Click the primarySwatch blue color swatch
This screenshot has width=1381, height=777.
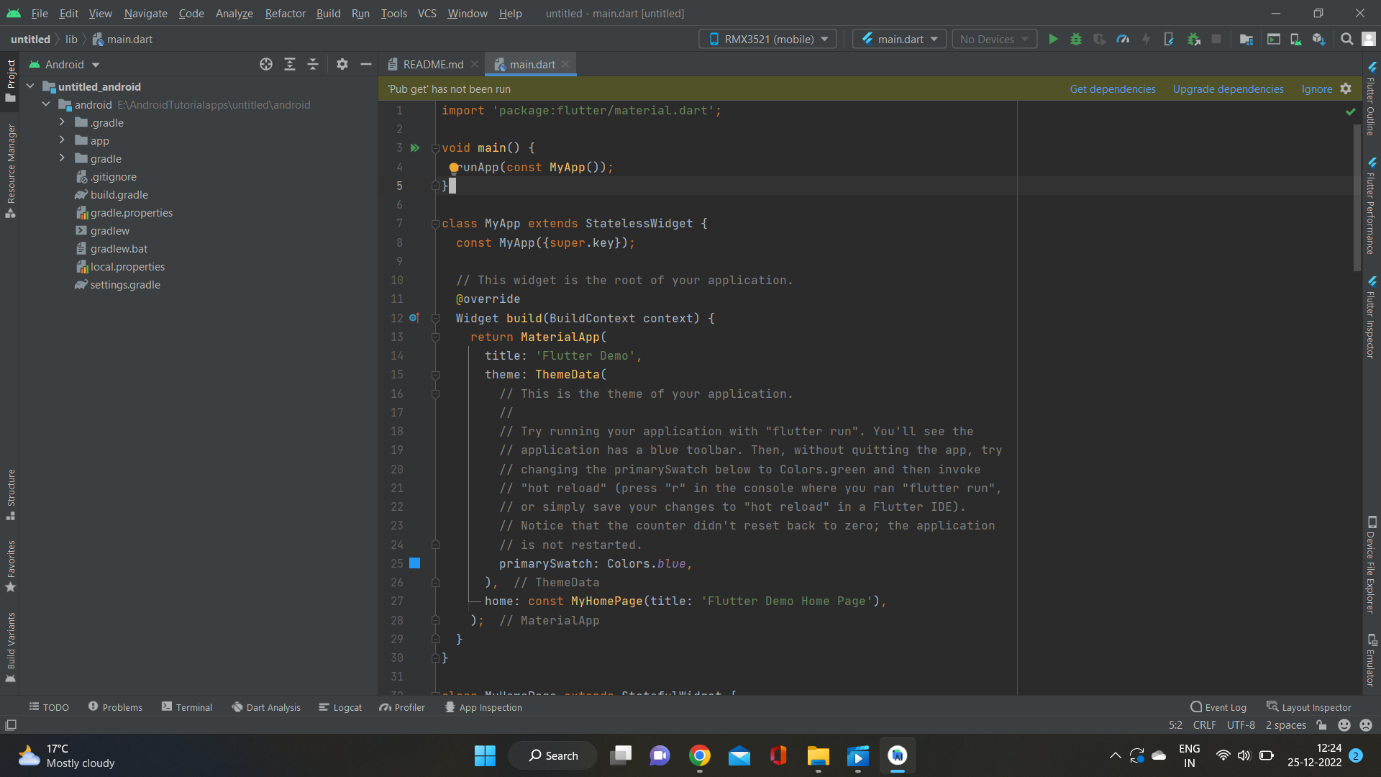[x=416, y=563]
